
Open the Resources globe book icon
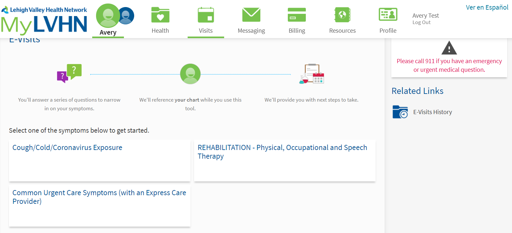coord(342,15)
